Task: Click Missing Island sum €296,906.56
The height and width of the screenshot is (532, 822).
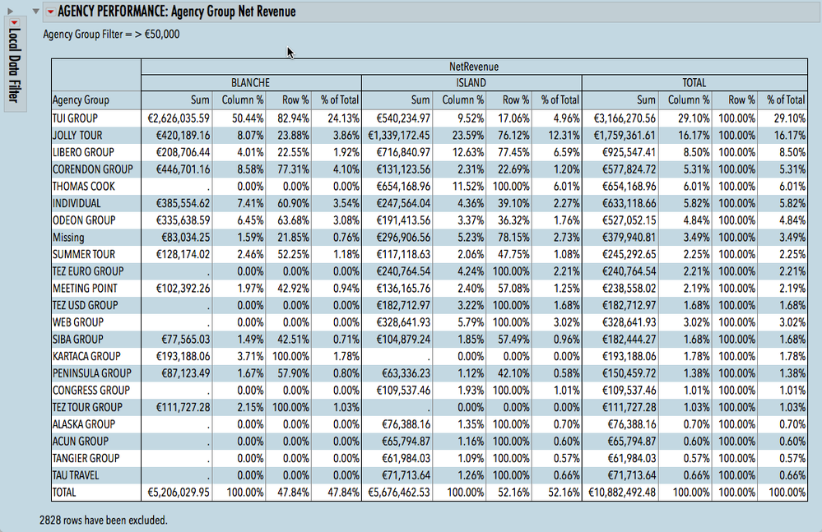Action: pos(403,237)
